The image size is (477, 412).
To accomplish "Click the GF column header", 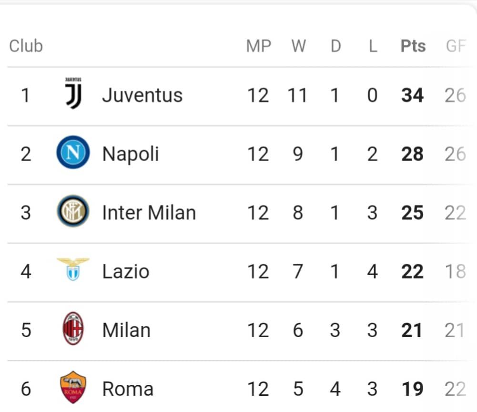I will tap(456, 46).
